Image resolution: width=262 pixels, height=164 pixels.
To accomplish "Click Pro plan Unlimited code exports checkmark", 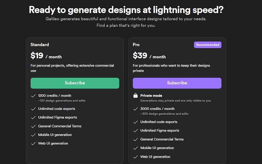I will click(135, 122).
